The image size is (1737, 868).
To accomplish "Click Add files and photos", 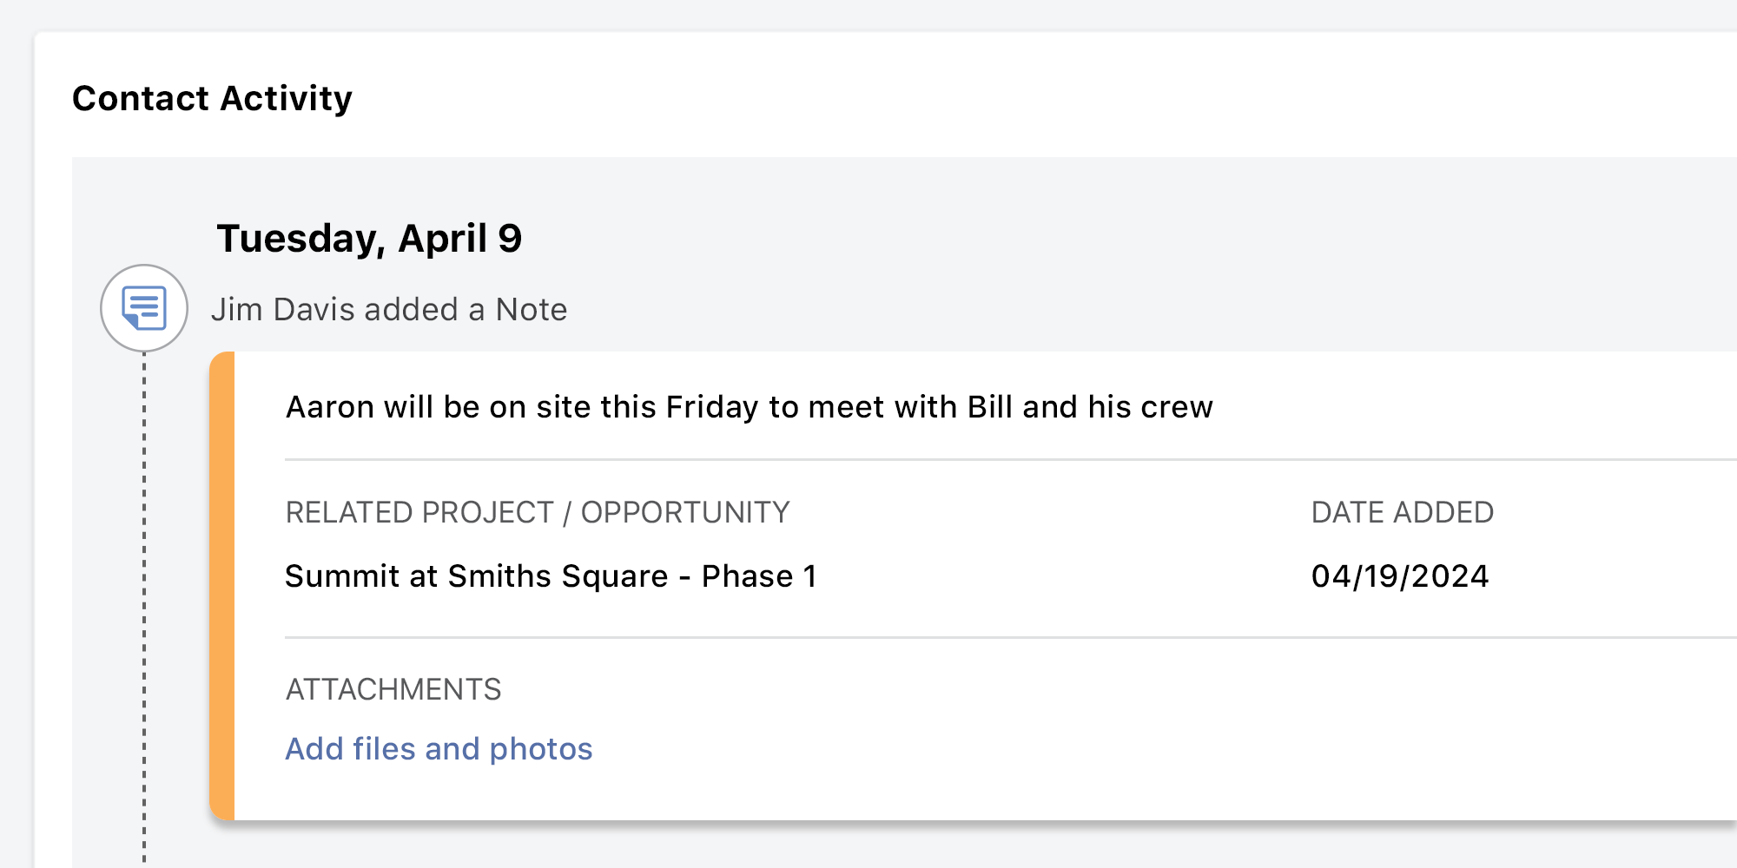I will tap(439, 748).
